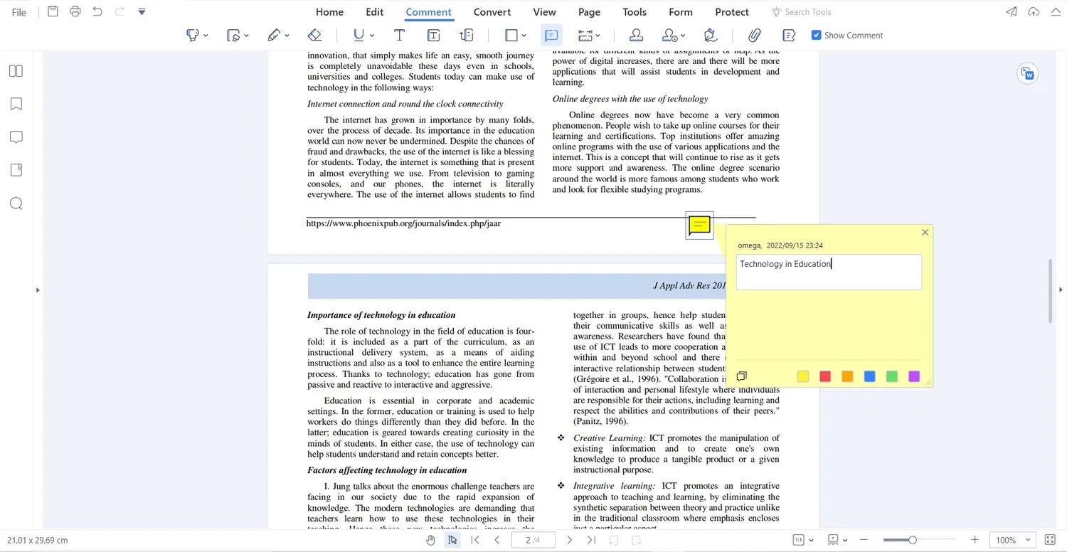Expand the 100% zoom level dropdown

click(x=1028, y=540)
